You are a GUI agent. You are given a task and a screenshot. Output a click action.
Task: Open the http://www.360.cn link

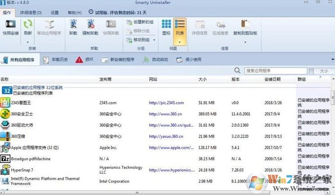[165, 114]
